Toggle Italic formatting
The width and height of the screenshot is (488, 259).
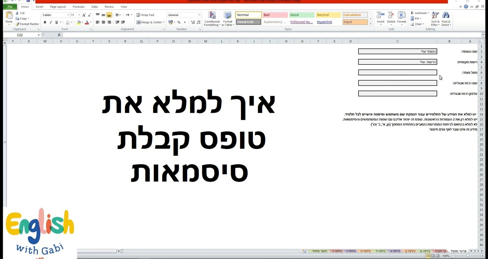point(51,22)
